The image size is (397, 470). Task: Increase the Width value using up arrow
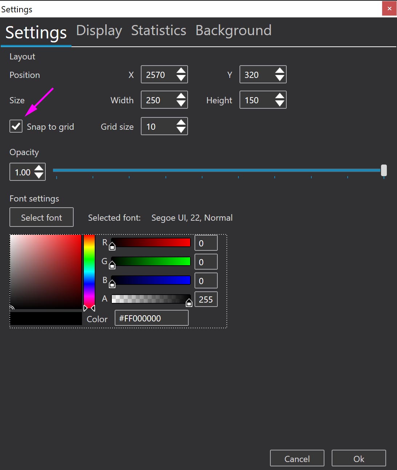[x=181, y=96]
